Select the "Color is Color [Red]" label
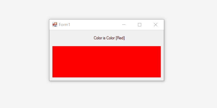Viewport: 217px width, 108px height. click(x=109, y=38)
